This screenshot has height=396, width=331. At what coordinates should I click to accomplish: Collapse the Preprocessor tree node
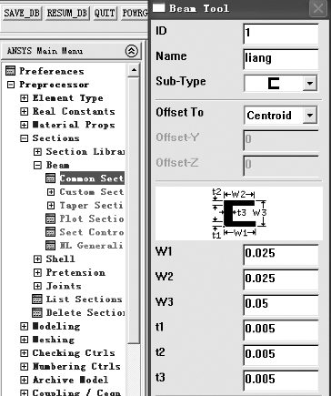(11, 85)
